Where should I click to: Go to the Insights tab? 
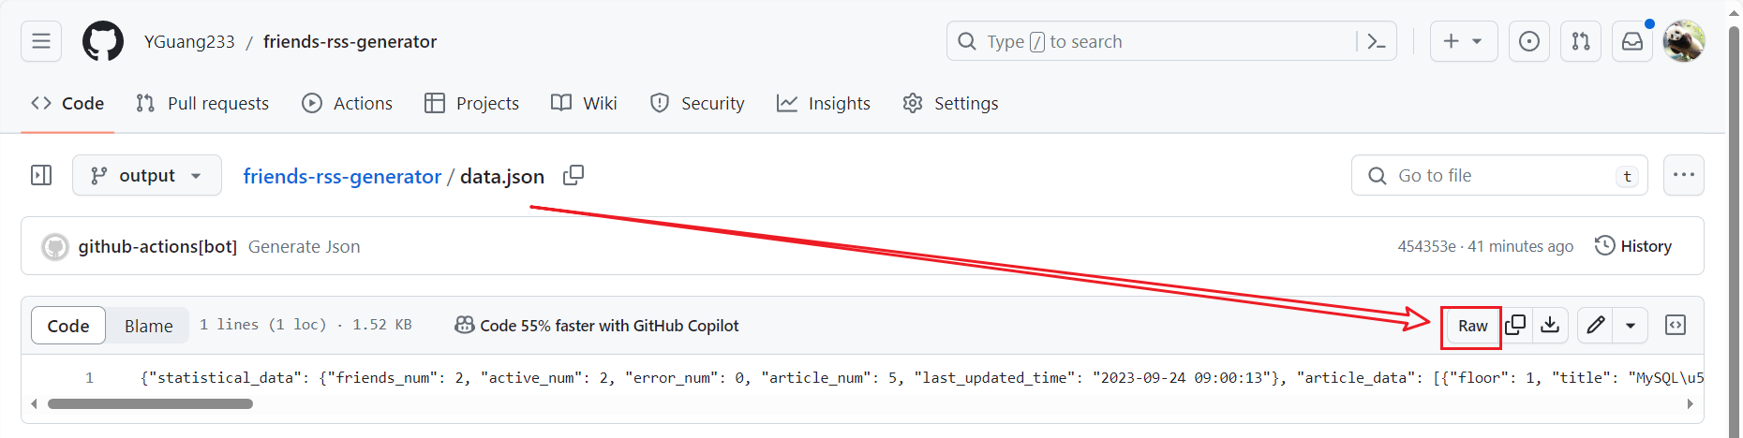coord(823,103)
